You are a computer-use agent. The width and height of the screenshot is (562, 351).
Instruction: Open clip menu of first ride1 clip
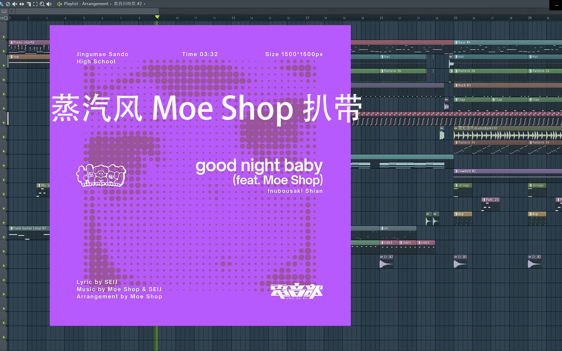pyautogui.click(x=381, y=243)
